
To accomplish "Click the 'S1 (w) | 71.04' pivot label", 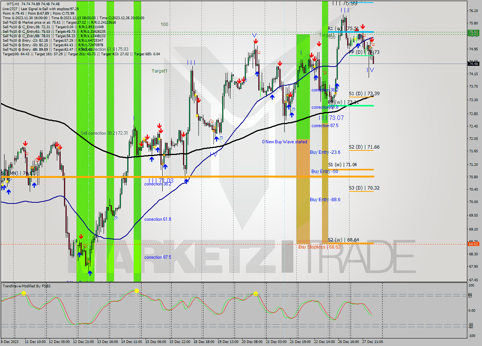I will pyautogui.click(x=342, y=165).
